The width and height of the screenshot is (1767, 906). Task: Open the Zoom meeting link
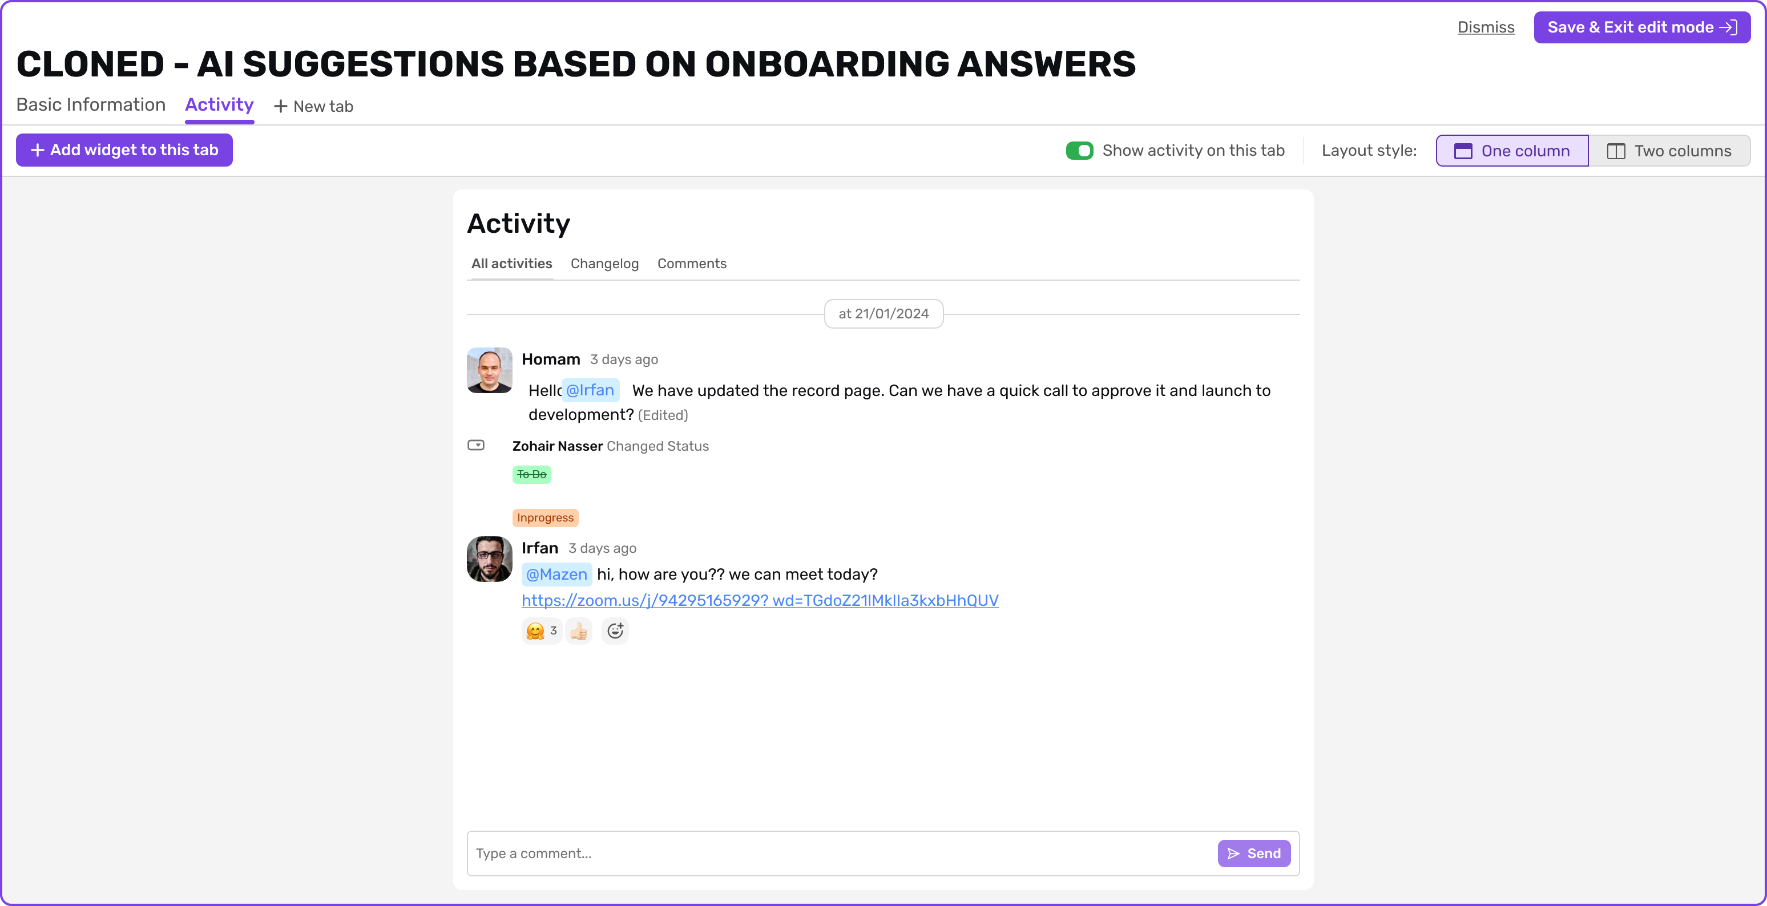point(759,600)
